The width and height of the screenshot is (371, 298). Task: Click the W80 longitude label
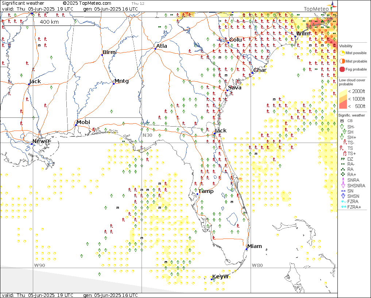(x=257, y=266)
